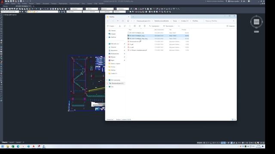Open the Вставка menu in AutoCAD

tap(24, 3)
